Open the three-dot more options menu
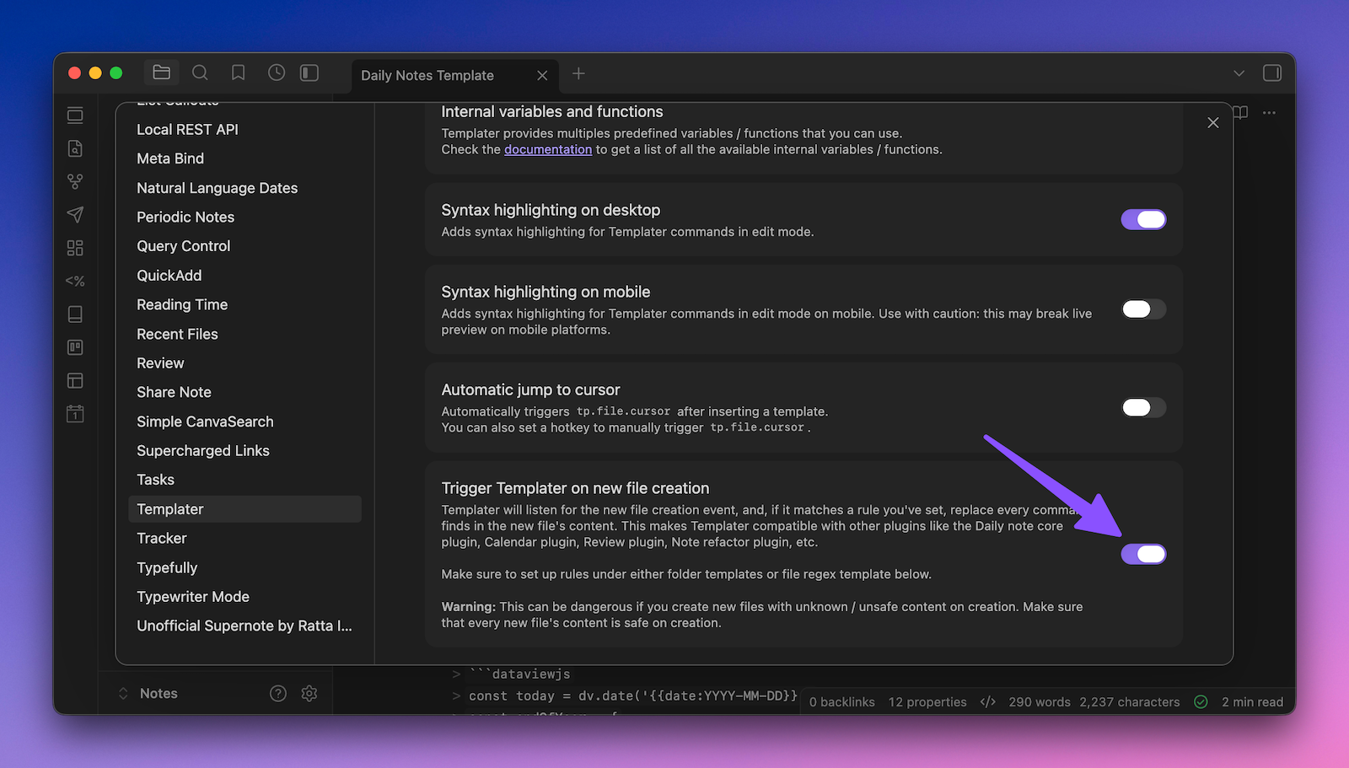 pyautogui.click(x=1269, y=113)
